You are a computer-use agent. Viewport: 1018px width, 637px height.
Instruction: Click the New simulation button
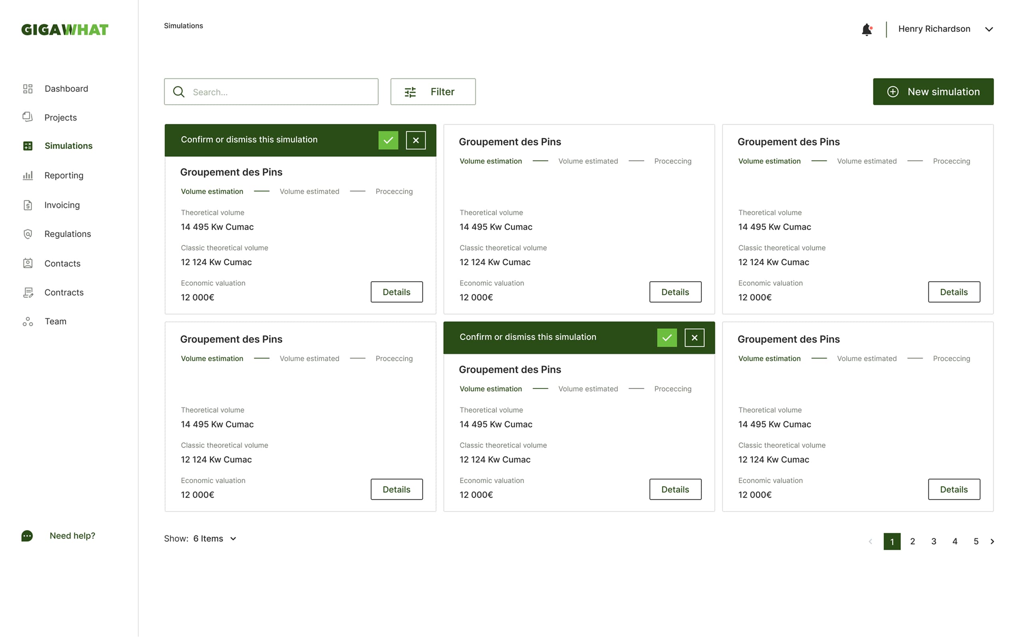point(933,92)
